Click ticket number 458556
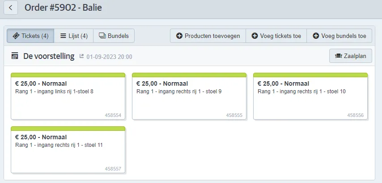 point(356,115)
